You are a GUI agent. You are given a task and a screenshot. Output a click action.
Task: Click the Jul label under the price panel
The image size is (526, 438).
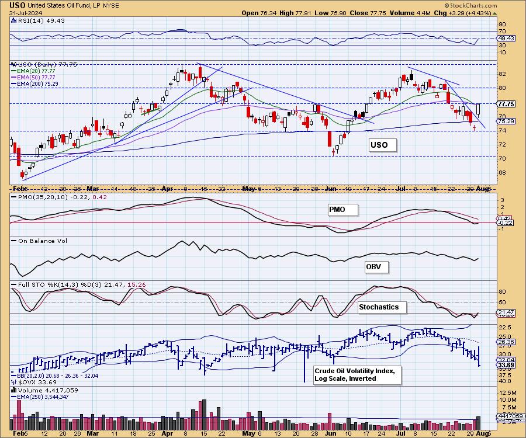(x=401, y=189)
